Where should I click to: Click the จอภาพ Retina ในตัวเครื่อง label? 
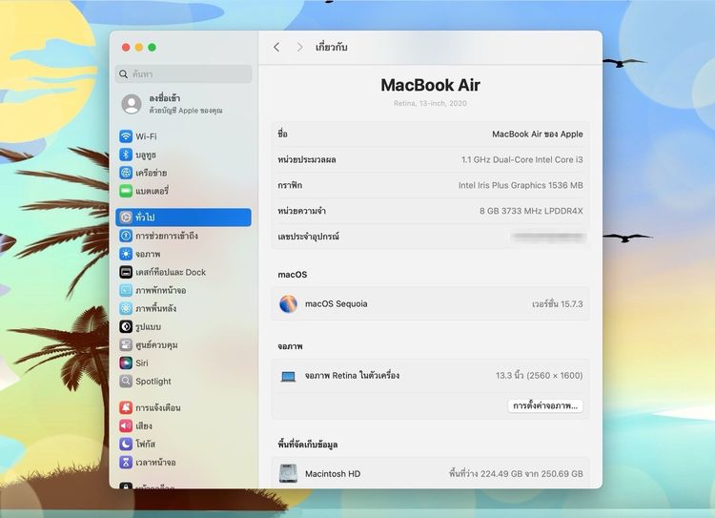click(x=352, y=376)
